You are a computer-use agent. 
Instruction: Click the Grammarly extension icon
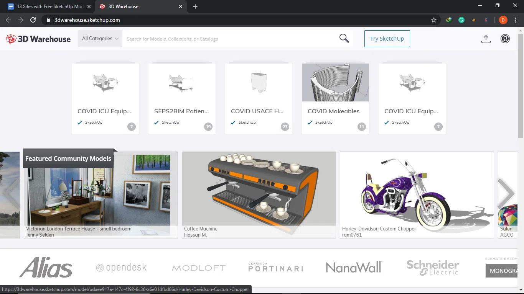[461, 20]
